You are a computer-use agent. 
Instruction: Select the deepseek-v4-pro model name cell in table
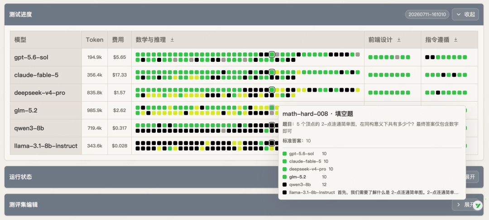point(46,93)
